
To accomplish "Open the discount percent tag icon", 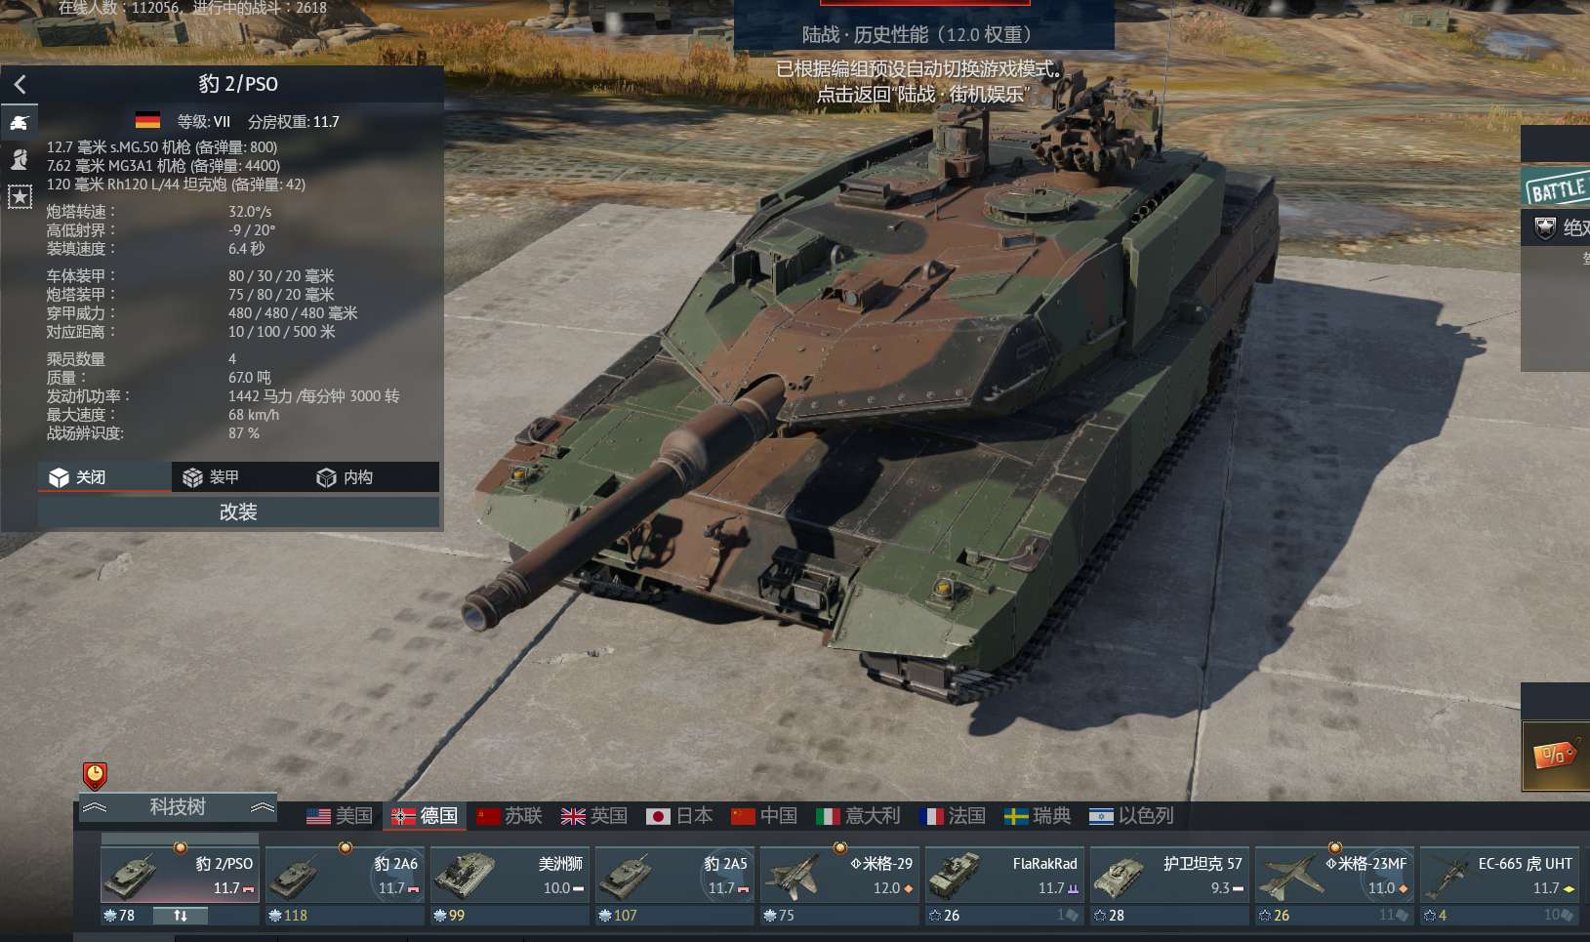I will point(1556,755).
